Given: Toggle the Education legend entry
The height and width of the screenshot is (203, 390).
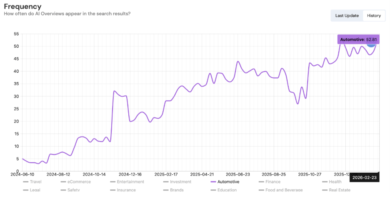Looking at the screenshot, I should click(227, 190).
